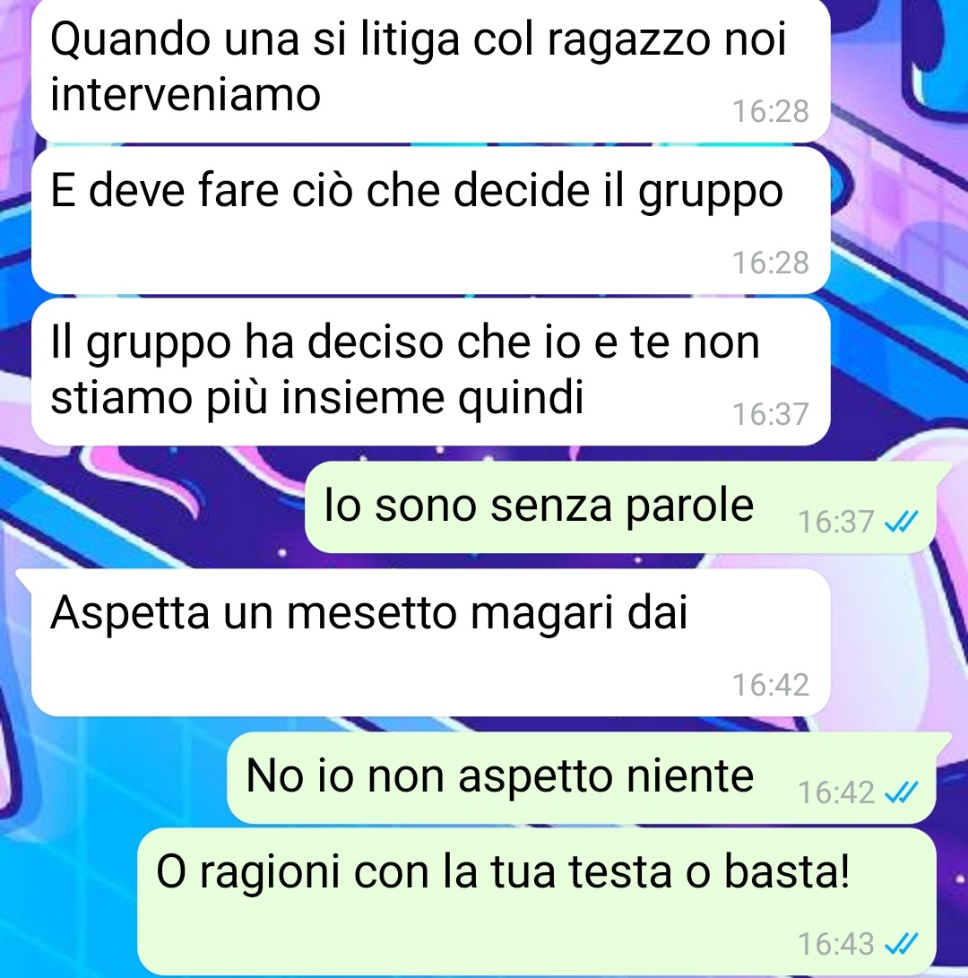The image size is (968, 978).
Task: Select the message 'Quando una si litiga col ragazzo'
Action: tap(430, 70)
